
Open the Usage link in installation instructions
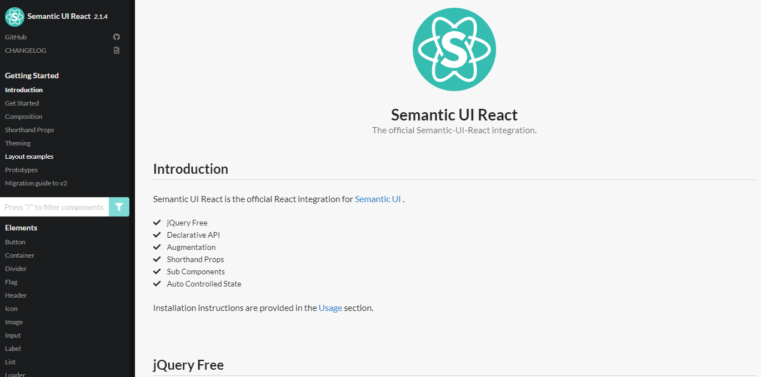pos(330,308)
